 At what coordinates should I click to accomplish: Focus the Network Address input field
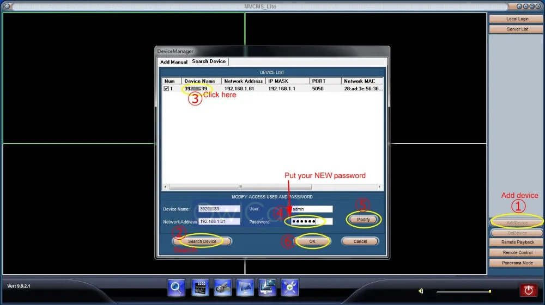click(x=219, y=221)
